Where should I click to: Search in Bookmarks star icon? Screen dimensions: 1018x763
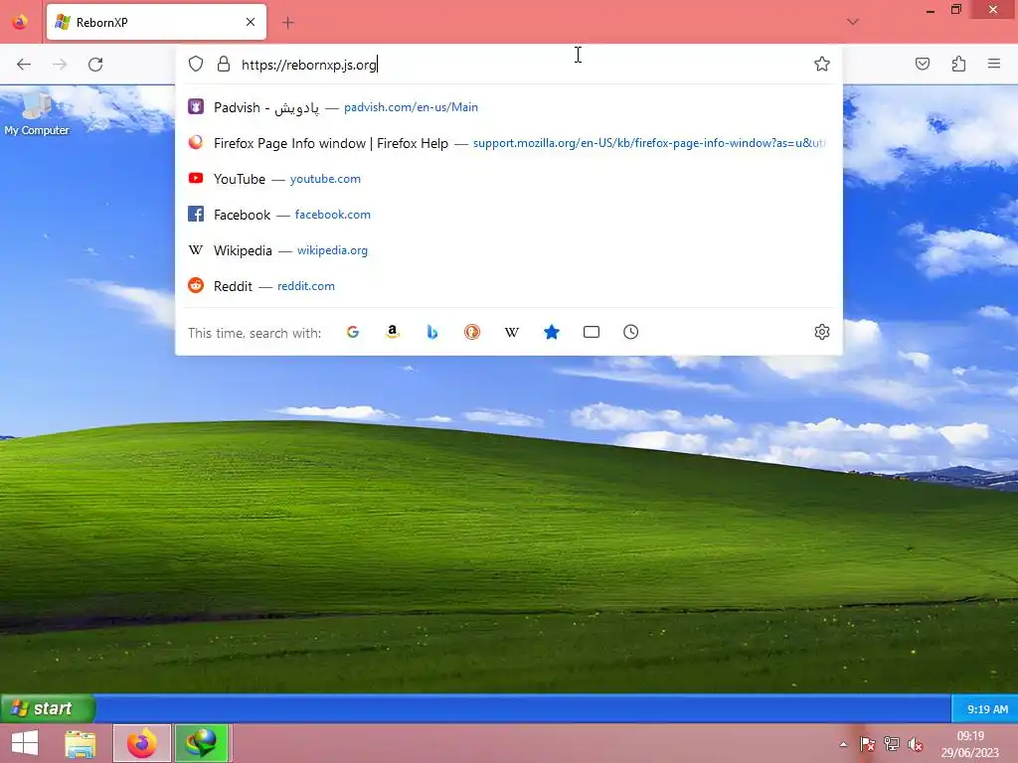551,332
